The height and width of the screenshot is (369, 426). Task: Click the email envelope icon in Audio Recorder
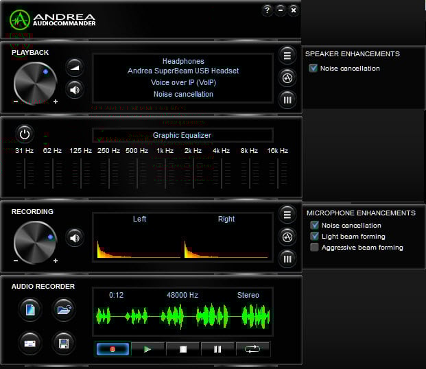[x=30, y=342]
